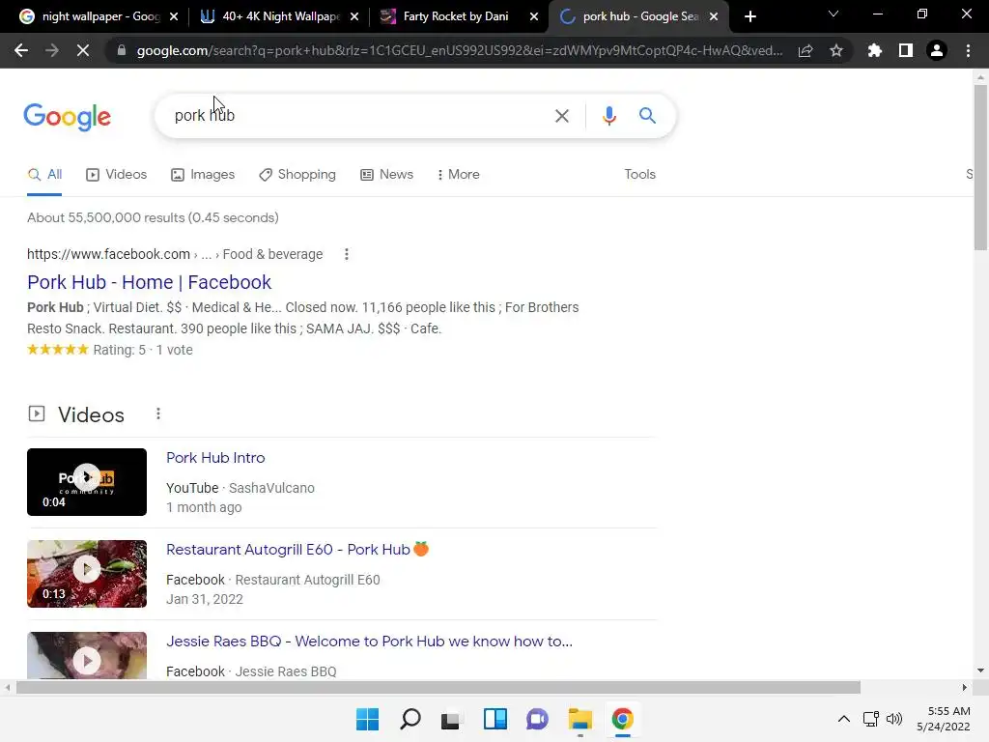Open the tab search dropdown arrow
Screen dimensions: 989x742
pos(834,14)
